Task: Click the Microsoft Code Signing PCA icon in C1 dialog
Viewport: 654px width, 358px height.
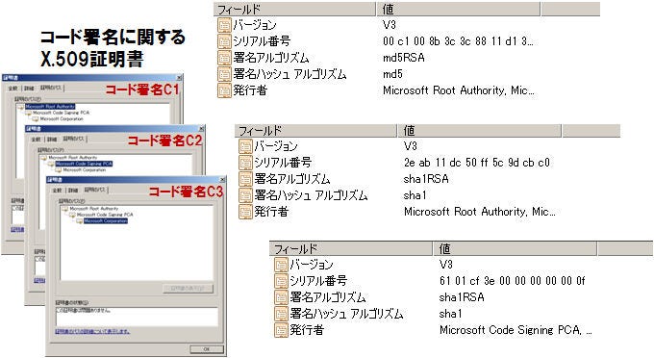Action: point(28,113)
